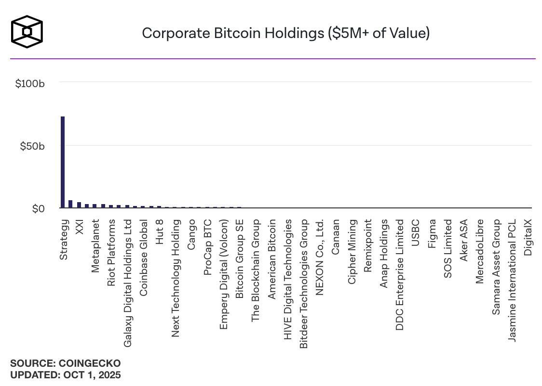Click the Figma axis label
542x386 pixels.
[432, 233]
